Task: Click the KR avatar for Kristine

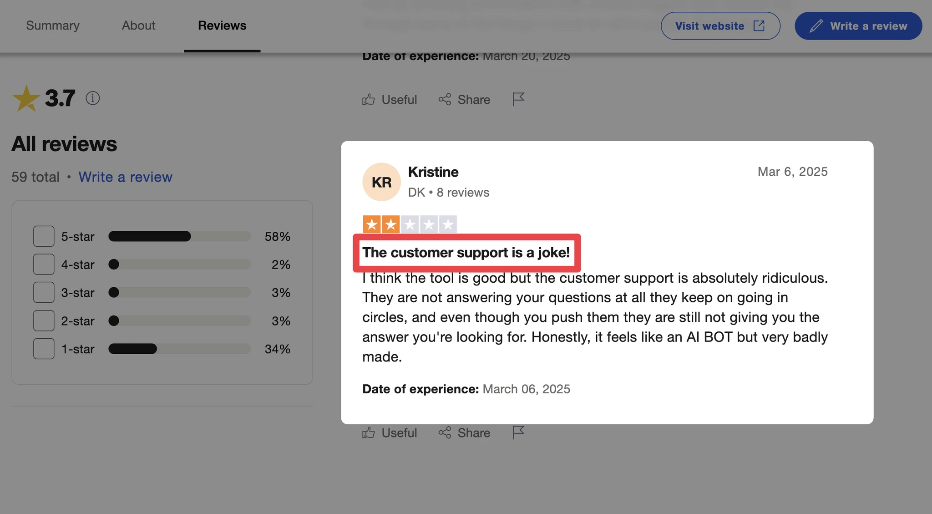Action: 381,182
